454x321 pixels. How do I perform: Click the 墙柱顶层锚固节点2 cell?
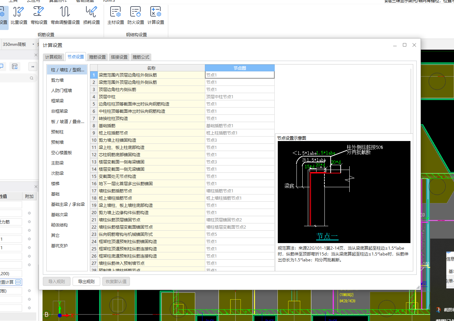240,220
